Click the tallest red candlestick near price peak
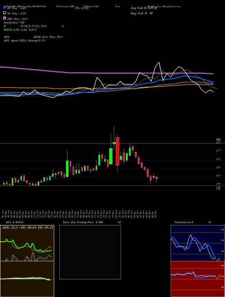 [117, 151]
